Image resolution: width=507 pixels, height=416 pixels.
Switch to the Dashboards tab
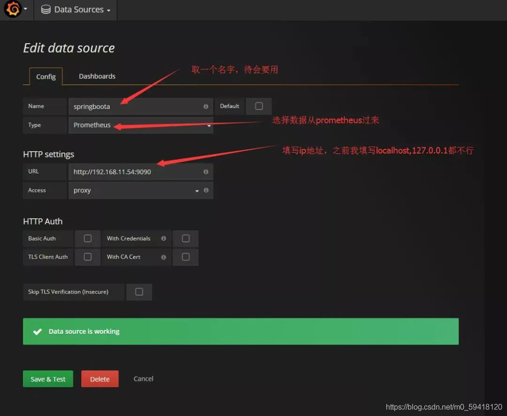coord(97,77)
